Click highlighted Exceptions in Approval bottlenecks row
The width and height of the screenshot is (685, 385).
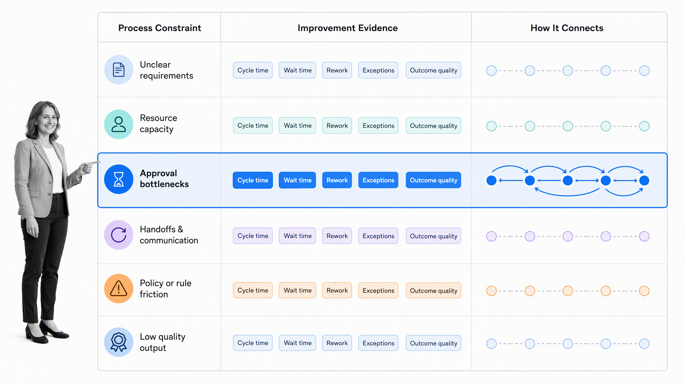[378, 180]
